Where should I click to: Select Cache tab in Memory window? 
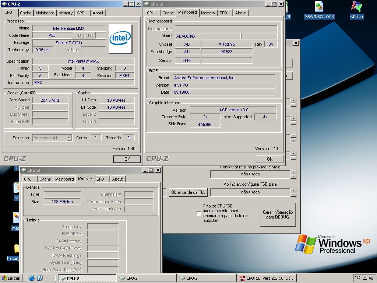coord(45,179)
